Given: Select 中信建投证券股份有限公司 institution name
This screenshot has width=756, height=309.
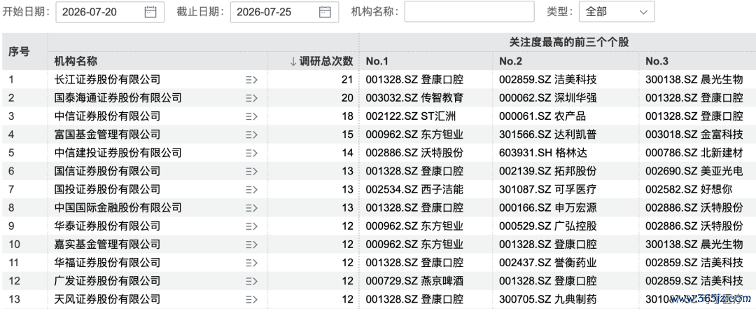Looking at the screenshot, I should [118, 153].
